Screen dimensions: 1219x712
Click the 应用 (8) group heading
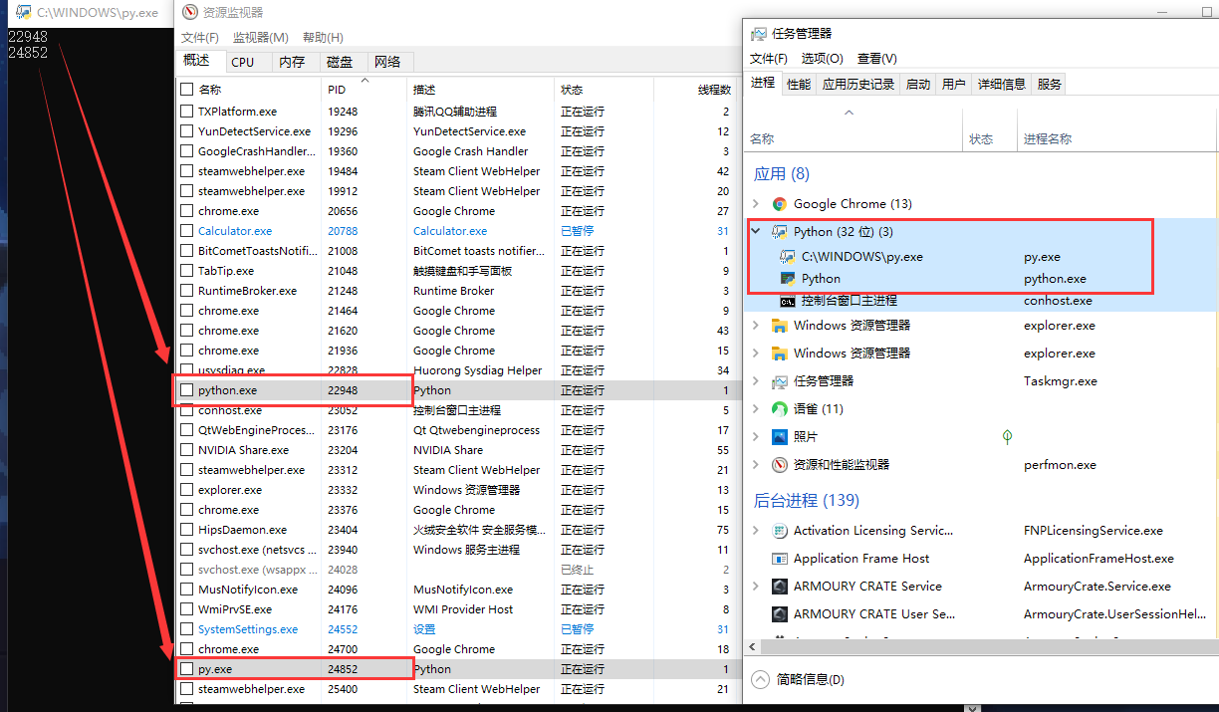tap(782, 174)
